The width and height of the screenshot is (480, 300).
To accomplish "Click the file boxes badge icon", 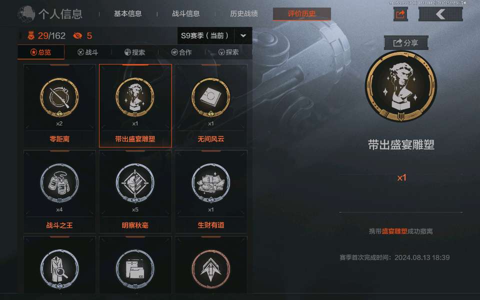I will coord(135,269).
